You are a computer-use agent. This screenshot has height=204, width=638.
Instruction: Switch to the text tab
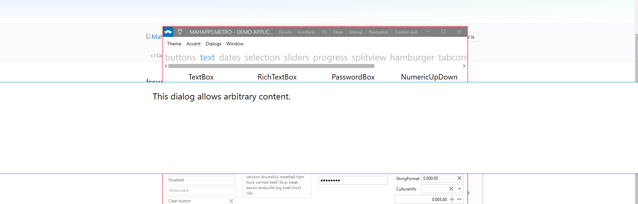pyautogui.click(x=207, y=58)
